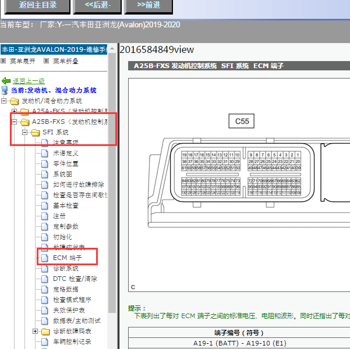The width and height of the screenshot is (350, 349).
Task: Click document icon beside 术语定义
Action: pyautogui.click(x=45, y=153)
